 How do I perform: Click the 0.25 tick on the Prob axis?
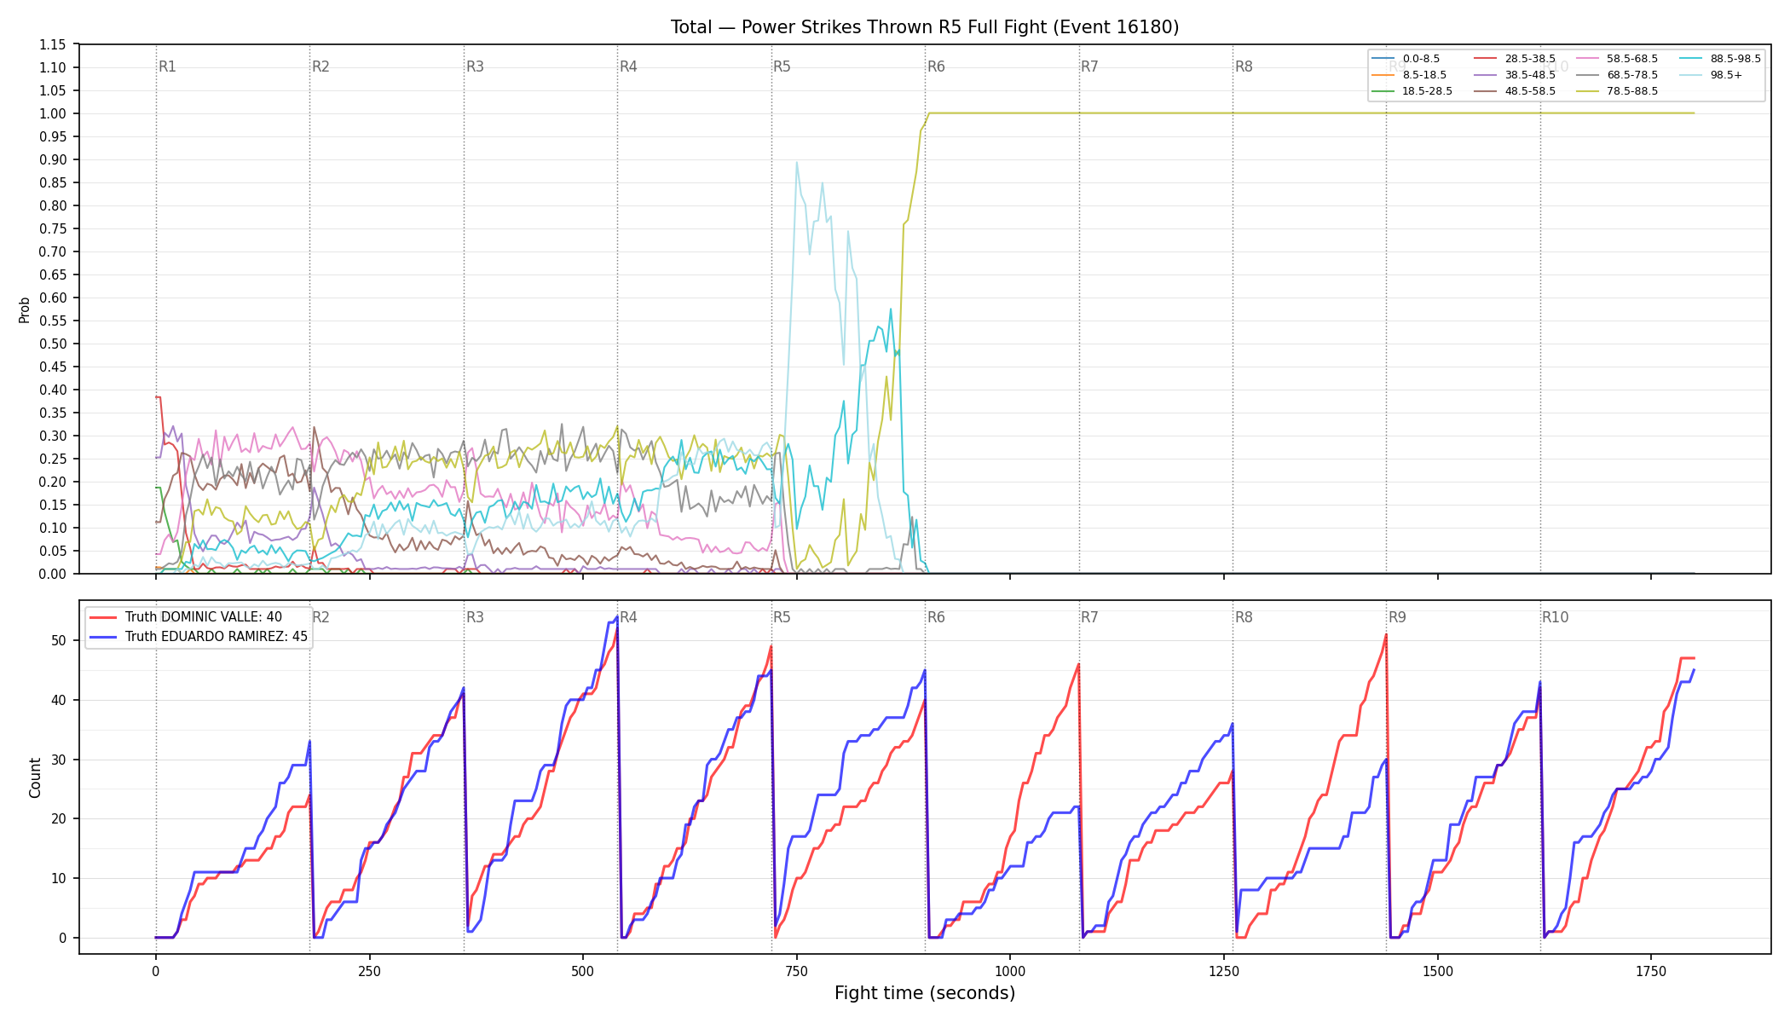53,459
